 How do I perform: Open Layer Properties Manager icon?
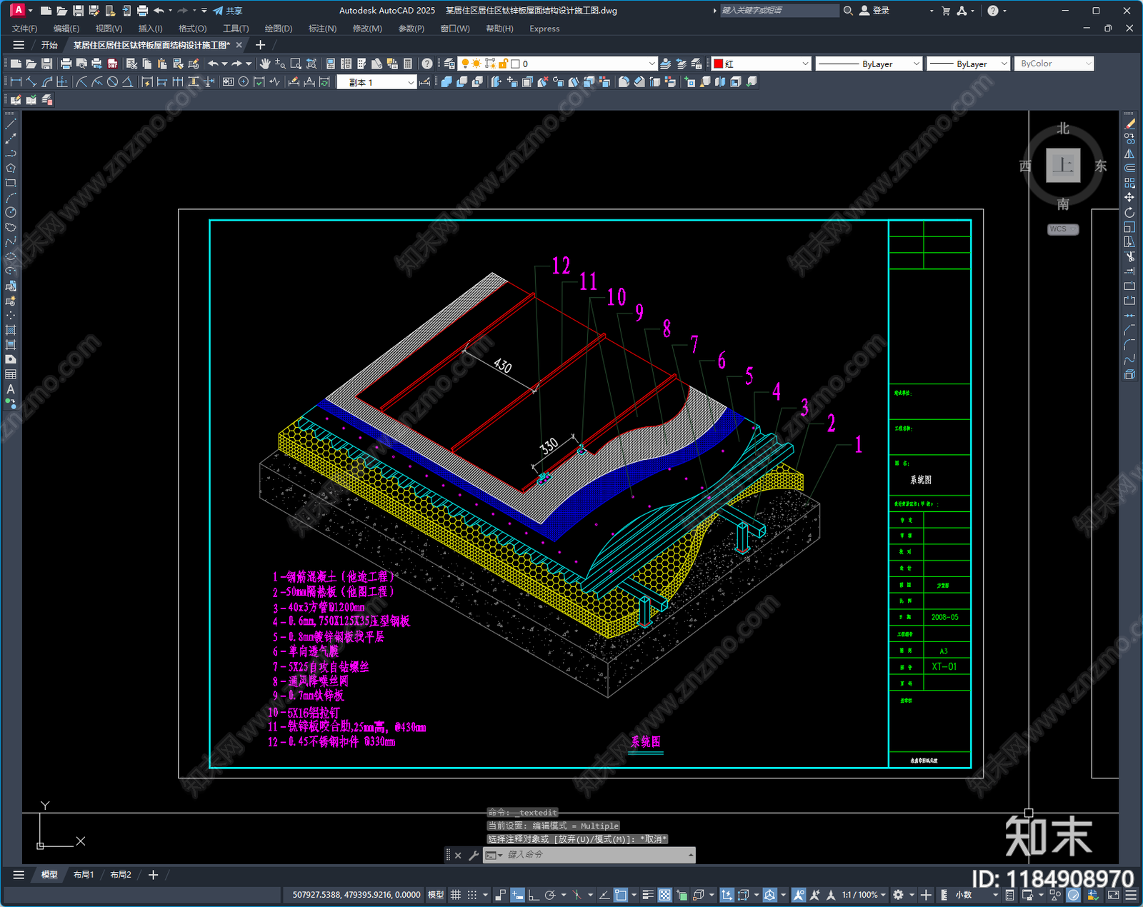[x=449, y=64]
